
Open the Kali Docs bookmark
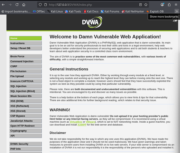tap(91, 12)
